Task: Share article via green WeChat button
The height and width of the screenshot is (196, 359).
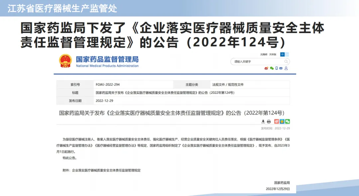Action: point(288,122)
